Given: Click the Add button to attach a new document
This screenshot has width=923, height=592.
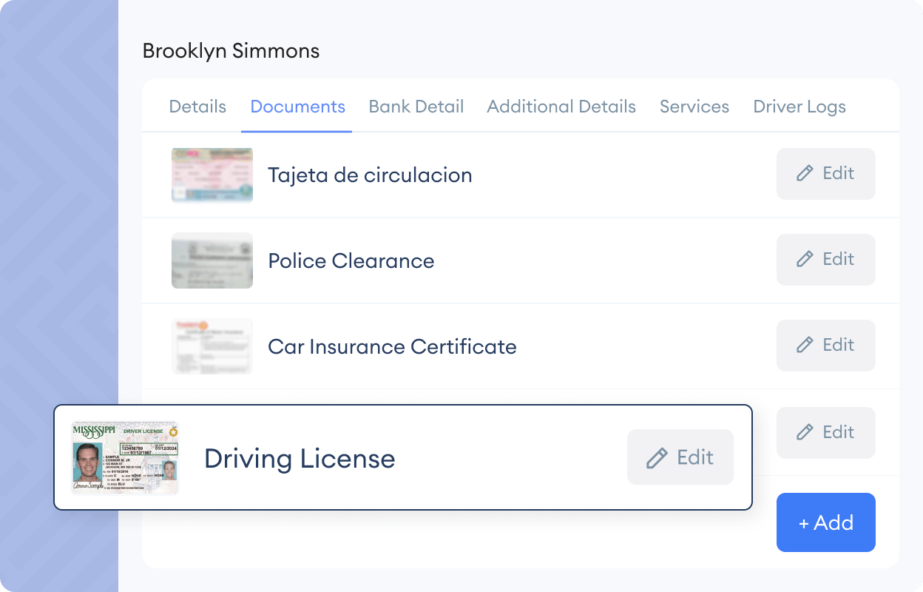Looking at the screenshot, I should coord(826,522).
